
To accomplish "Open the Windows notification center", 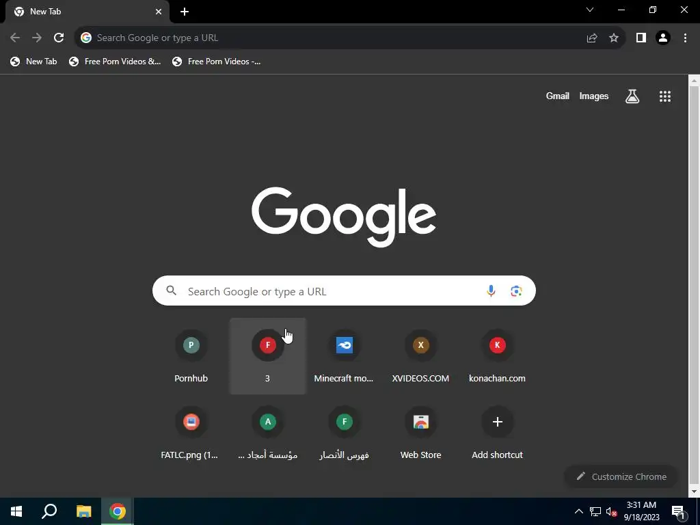I will (x=677, y=512).
